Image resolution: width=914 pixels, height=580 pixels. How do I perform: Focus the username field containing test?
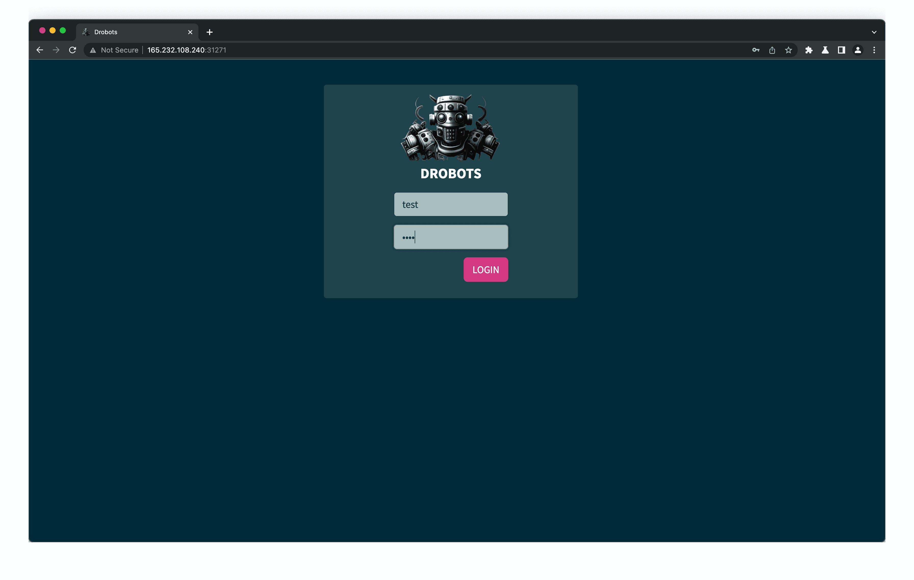[x=451, y=204]
